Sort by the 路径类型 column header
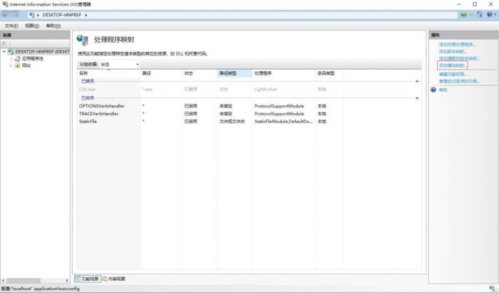This screenshot has height=293, width=499. tap(235, 73)
